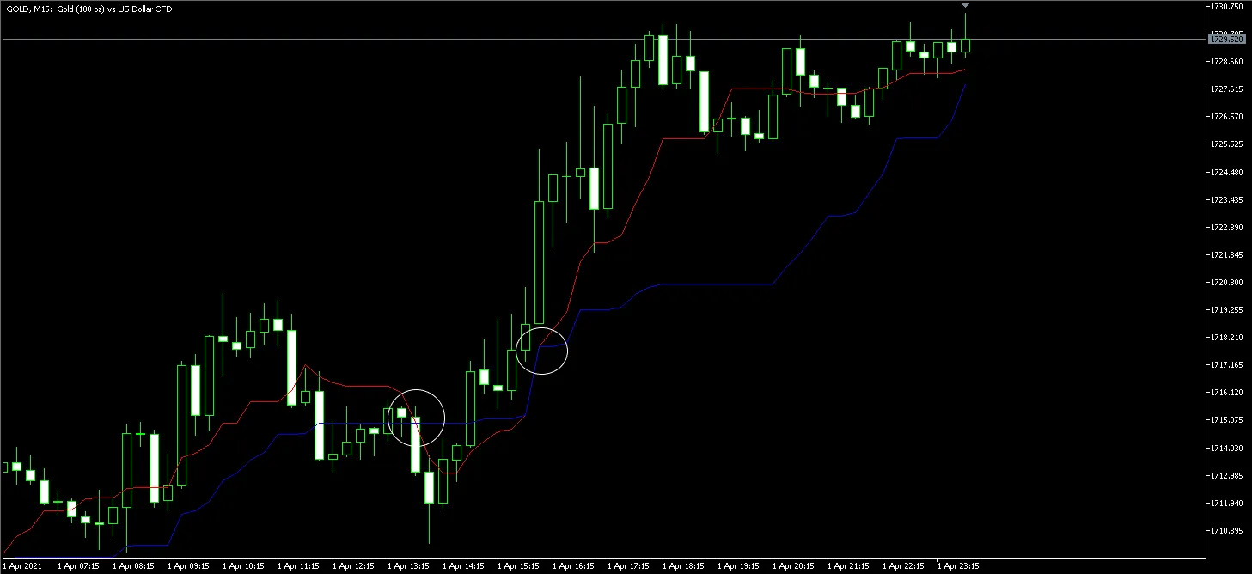Click the highlighted current price label 1729.520
Viewport: 1252px width, 574px height.
(1226, 40)
